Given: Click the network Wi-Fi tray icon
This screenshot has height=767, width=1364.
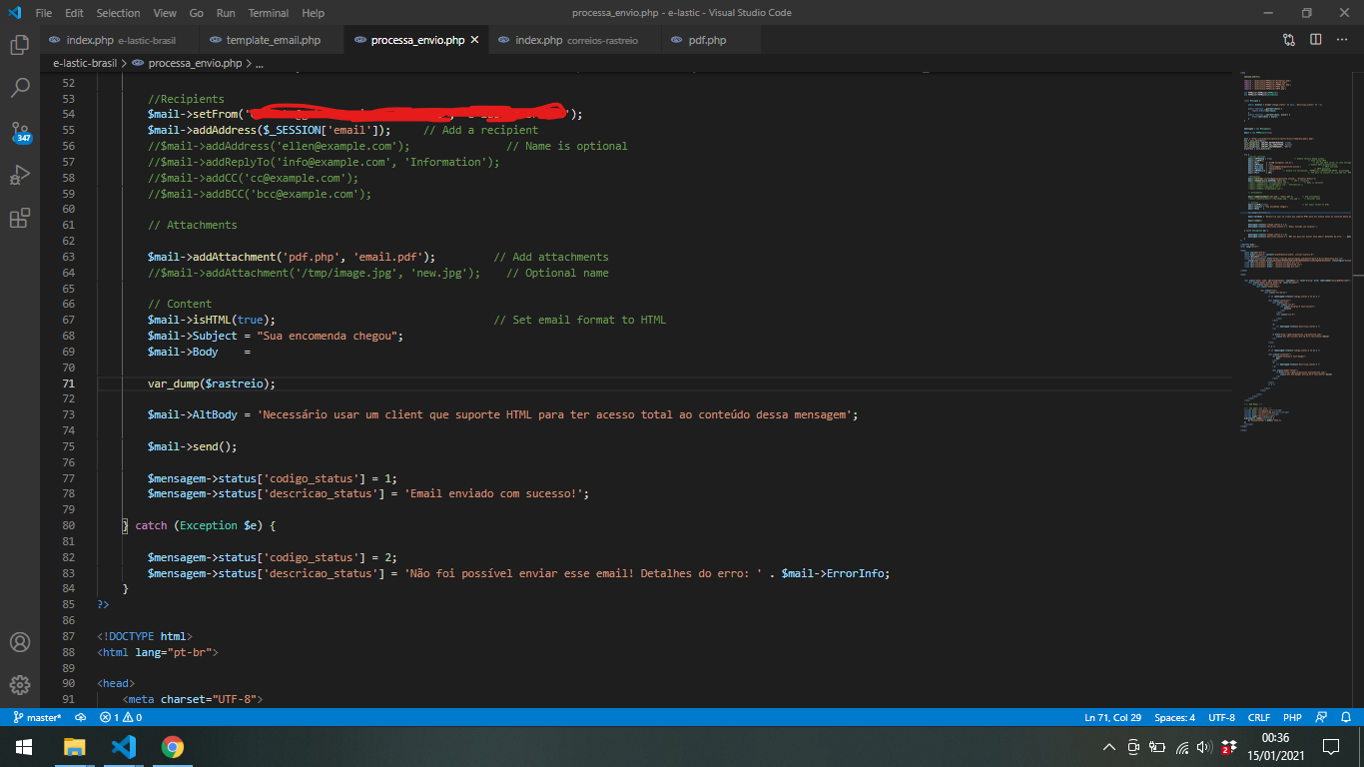Looking at the screenshot, I should (x=1182, y=747).
